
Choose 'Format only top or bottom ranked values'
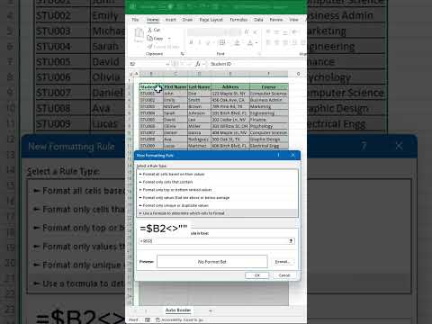[218, 190]
